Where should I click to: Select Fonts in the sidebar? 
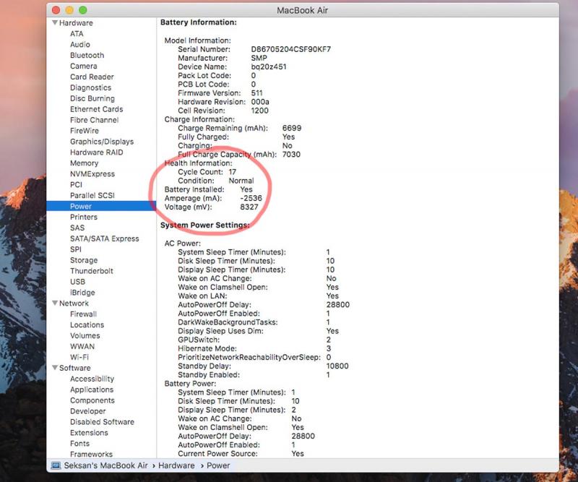click(x=79, y=444)
